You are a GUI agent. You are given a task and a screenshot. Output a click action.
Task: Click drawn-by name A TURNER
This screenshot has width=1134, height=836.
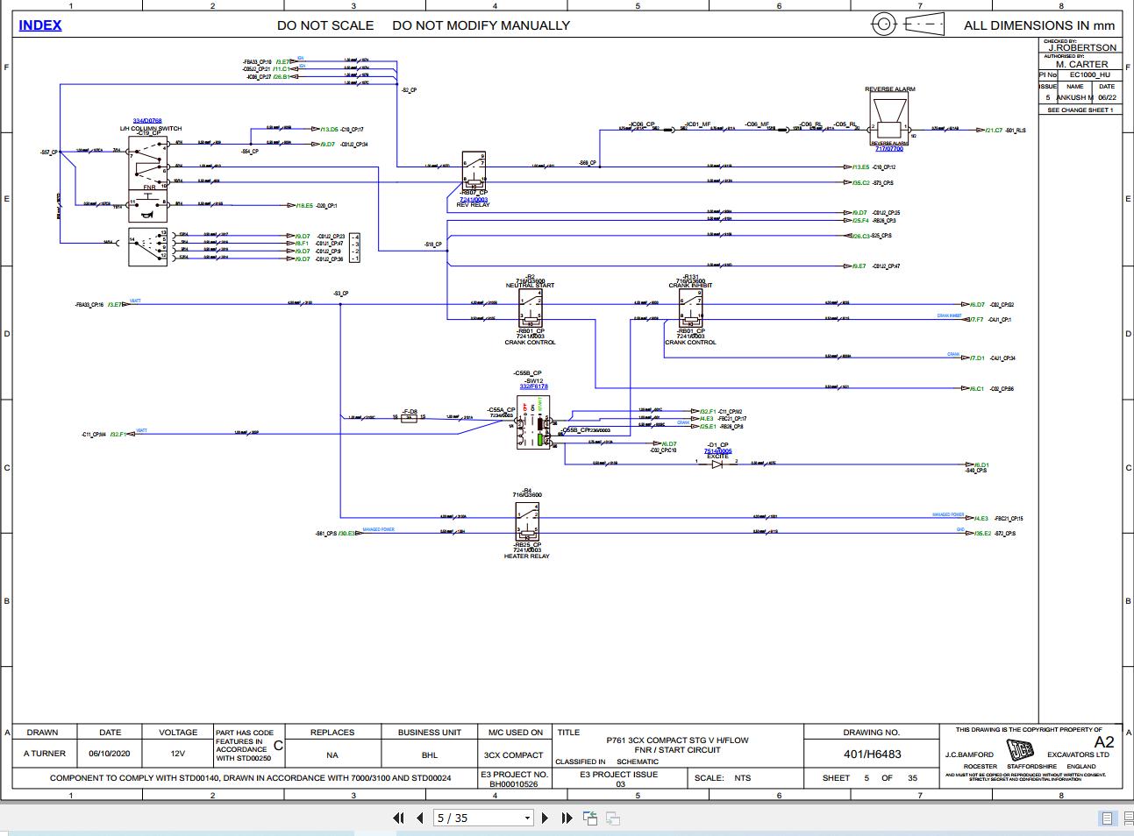click(44, 754)
